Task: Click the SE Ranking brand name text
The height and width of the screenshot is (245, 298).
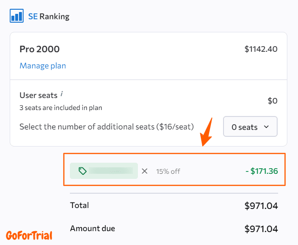Action: (49, 17)
